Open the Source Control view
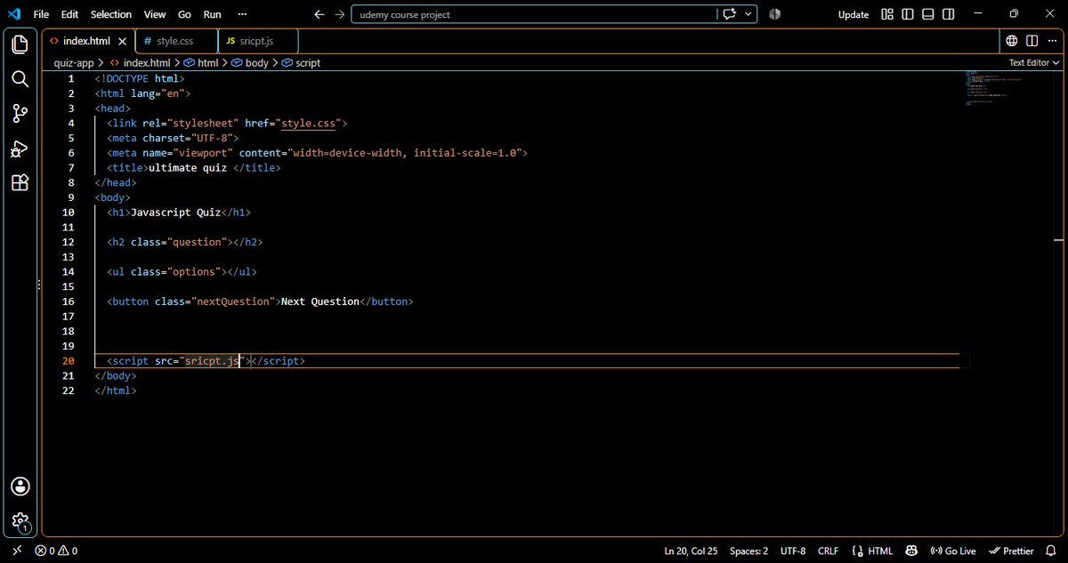 coord(20,114)
